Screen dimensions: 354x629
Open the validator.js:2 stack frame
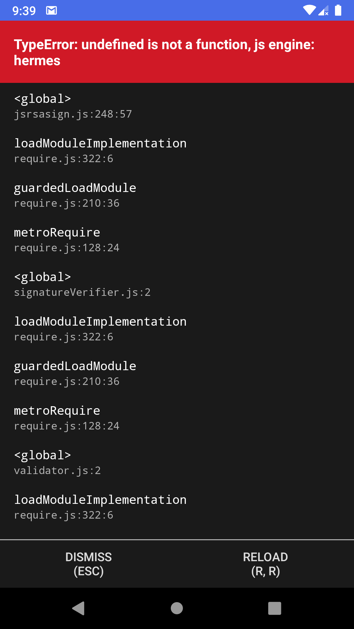(x=177, y=463)
